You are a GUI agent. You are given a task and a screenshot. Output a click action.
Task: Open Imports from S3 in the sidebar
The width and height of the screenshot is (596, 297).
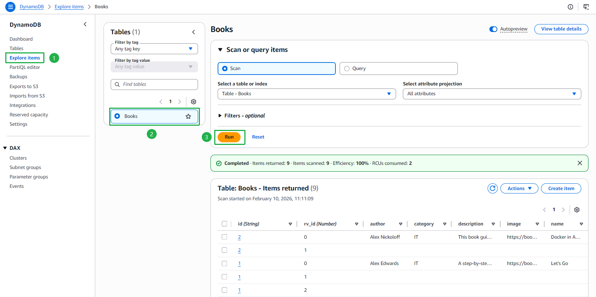click(x=27, y=96)
